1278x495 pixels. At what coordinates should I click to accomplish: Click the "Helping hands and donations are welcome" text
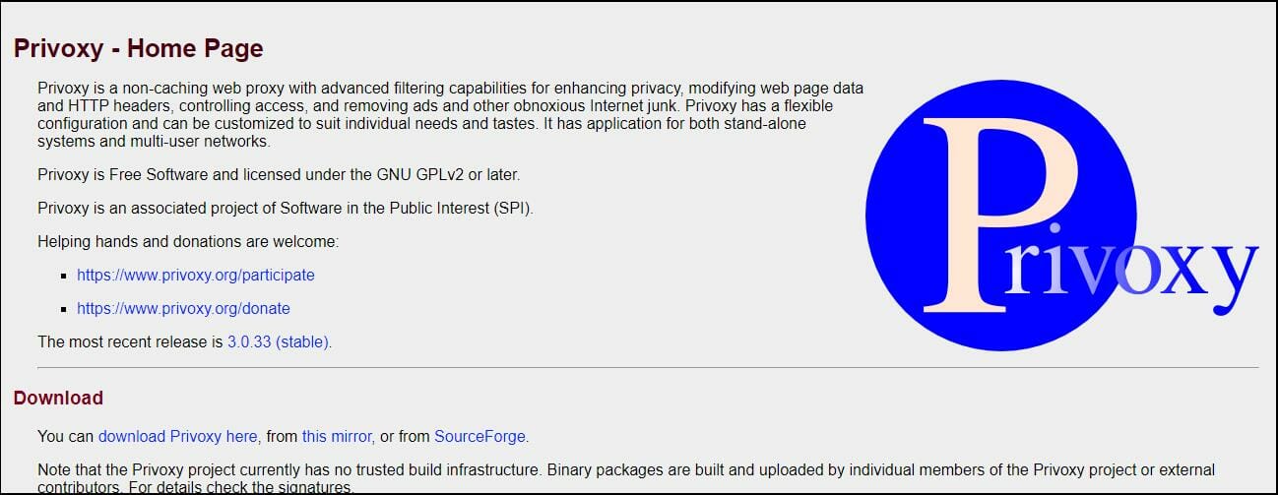click(x=188, y=242)
